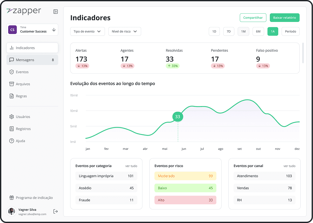Click the Indicadores bar chart icon

(12, 48)
